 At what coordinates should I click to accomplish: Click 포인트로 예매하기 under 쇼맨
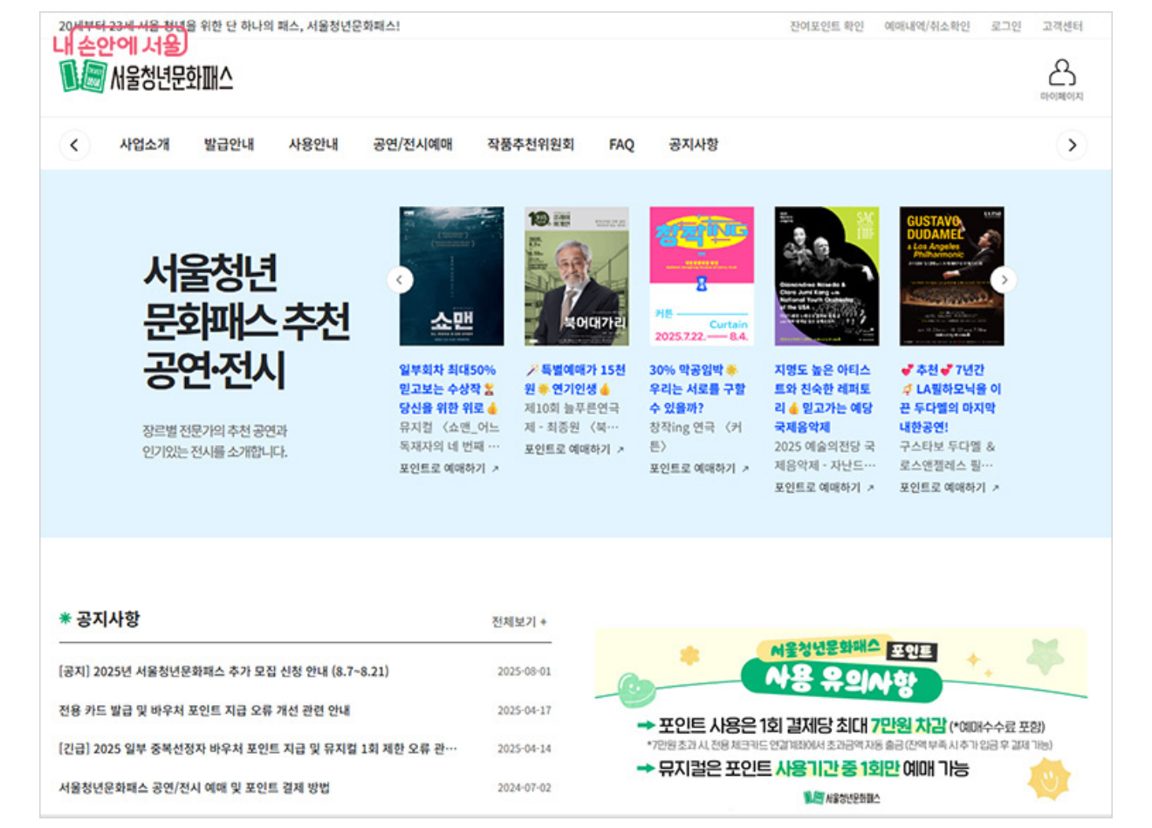click(449, 469)
